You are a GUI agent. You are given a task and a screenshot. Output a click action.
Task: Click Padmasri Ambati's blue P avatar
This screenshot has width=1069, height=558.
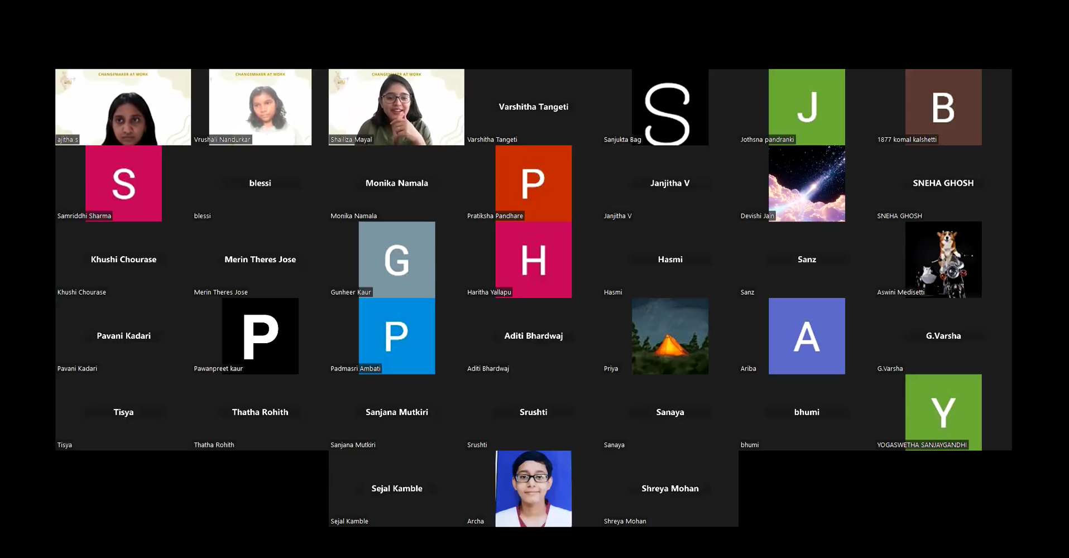tap(397, 336)
